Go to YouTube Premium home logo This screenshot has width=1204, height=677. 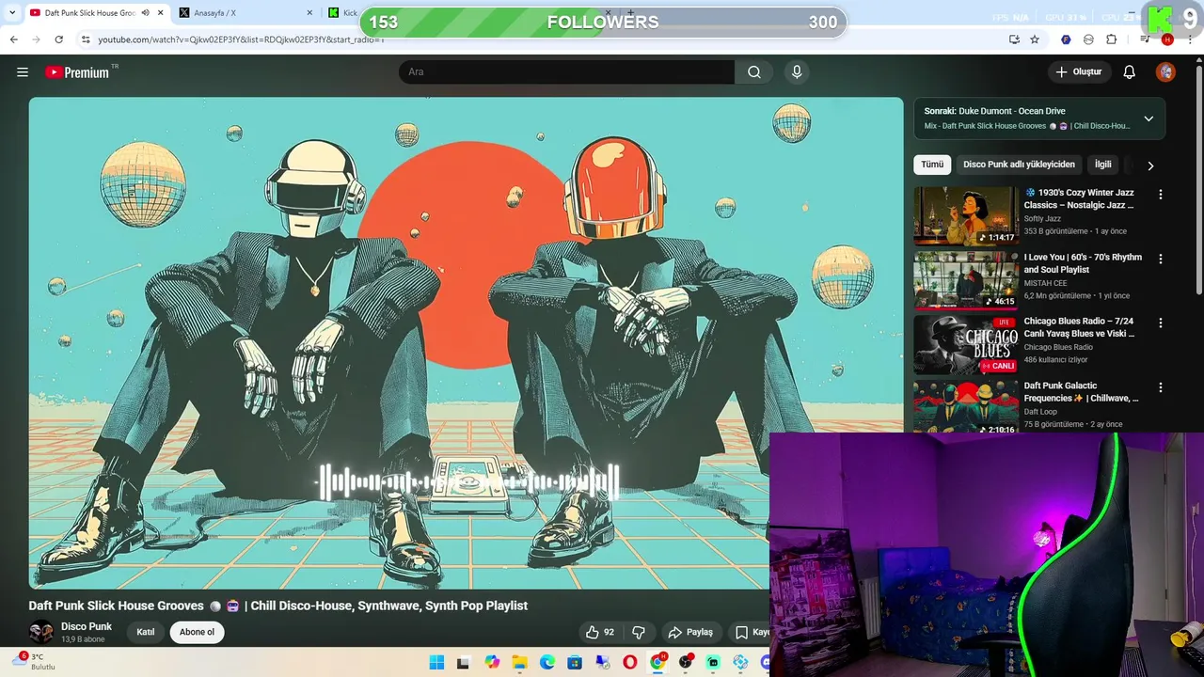pos(77,72)
